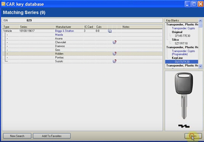Open the help icon beside Suzuki
This screenshot has height=142, width=204.
(x=114, y=61)
